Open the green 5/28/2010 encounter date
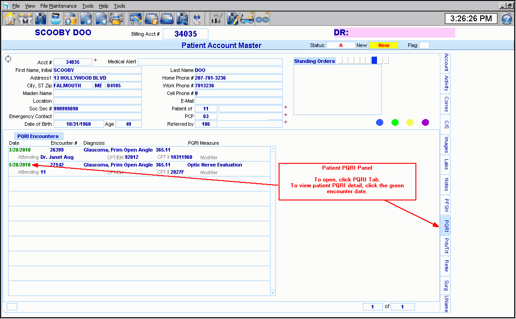The image size is (516, 319). coord(19,165)
